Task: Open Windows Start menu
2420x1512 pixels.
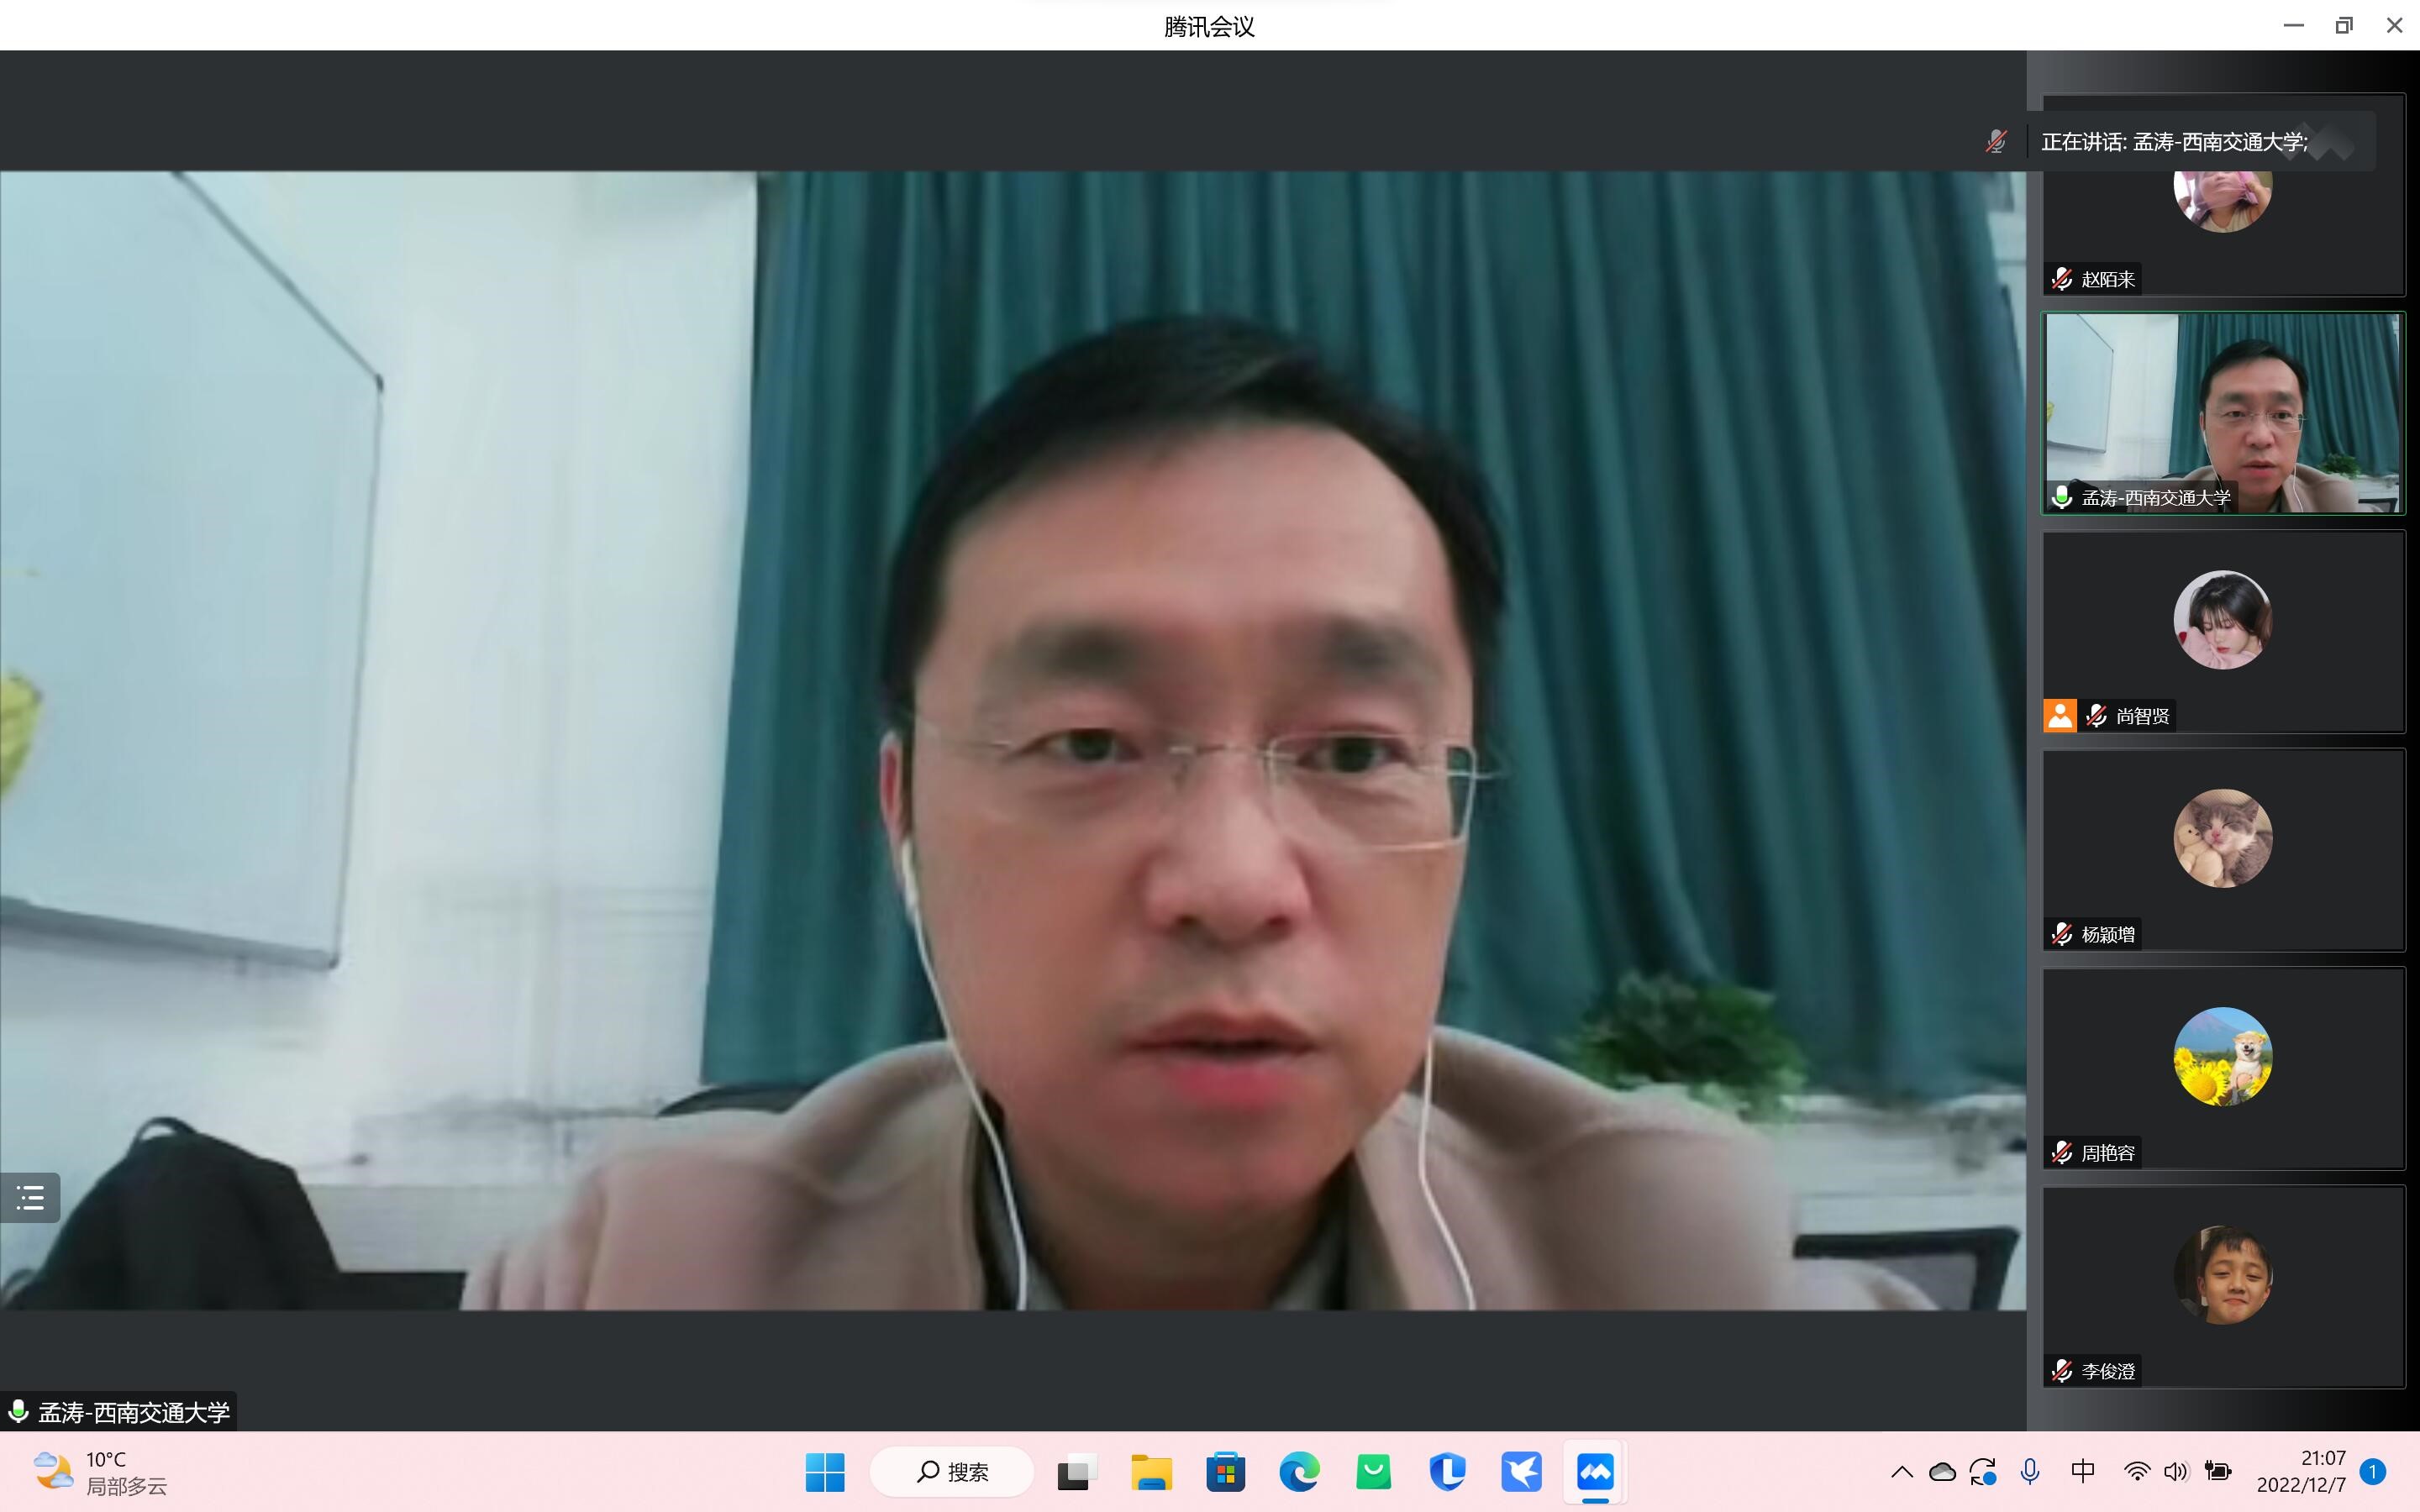Action: (825, 1472)
